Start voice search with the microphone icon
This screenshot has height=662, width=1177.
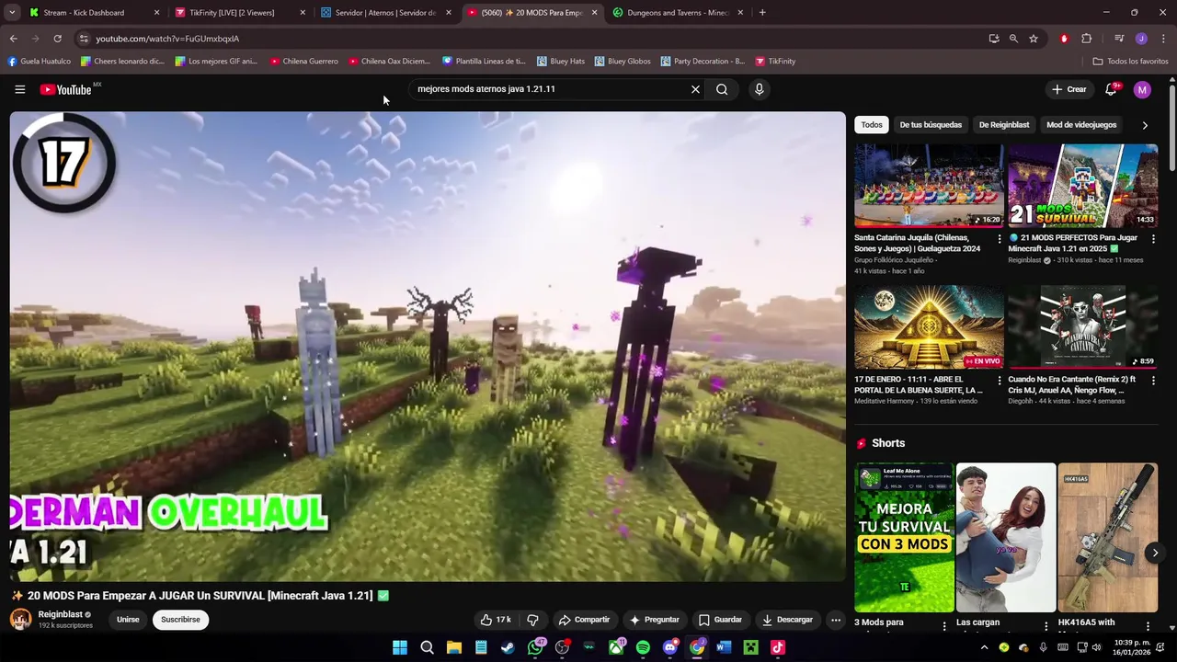[759, 89]
